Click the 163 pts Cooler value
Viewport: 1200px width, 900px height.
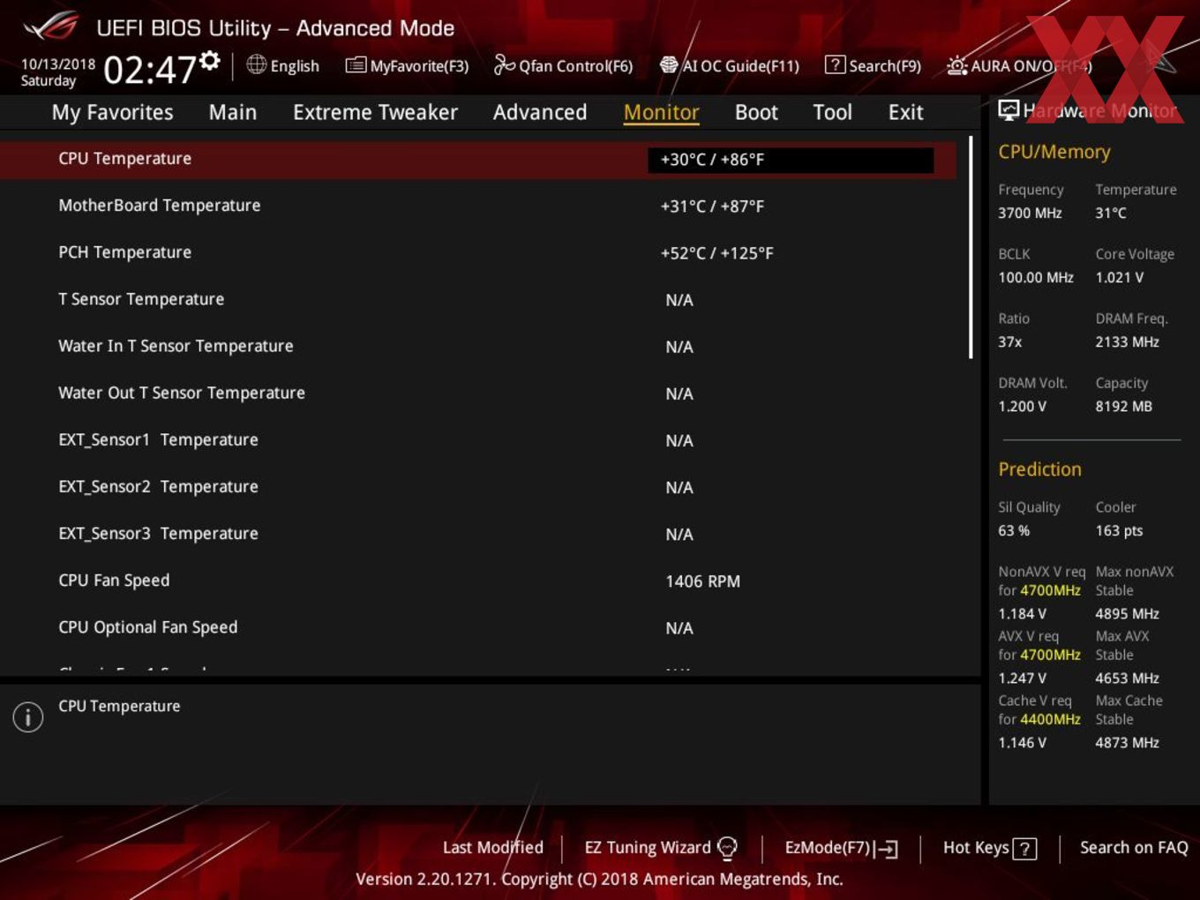coord(1119,530)
